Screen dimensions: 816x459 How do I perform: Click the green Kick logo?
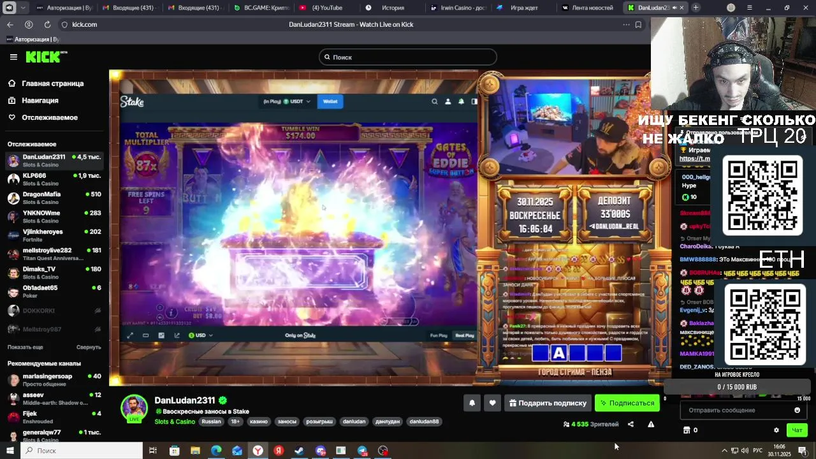46,57
